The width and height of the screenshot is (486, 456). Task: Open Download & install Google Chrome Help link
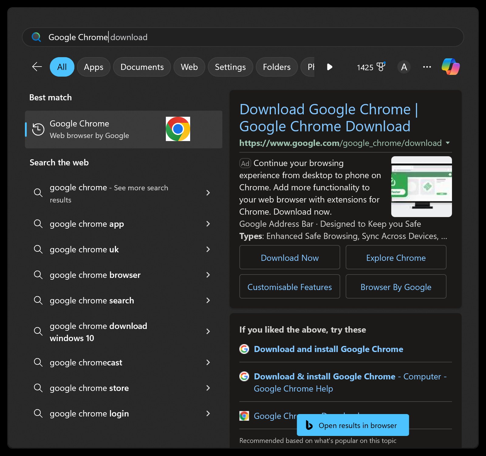pyautogui.click(x=350, y=382)
